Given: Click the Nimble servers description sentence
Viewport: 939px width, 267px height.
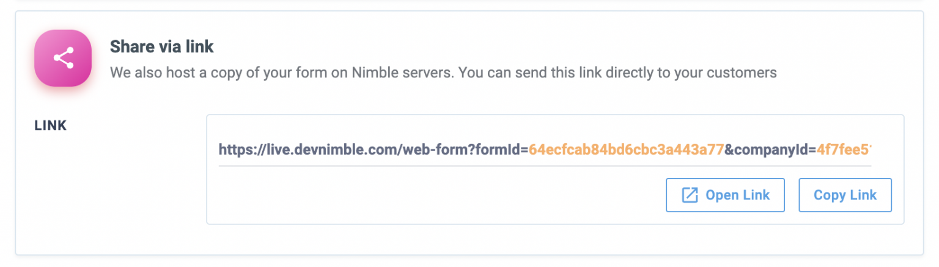Looking at the screenshot, I should [443, 73].
